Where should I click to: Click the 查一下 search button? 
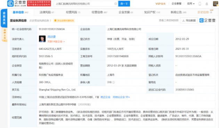[124, 3]
